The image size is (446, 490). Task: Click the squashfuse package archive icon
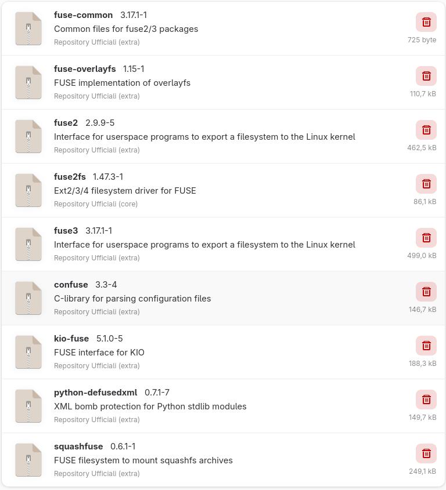(28, 459)
